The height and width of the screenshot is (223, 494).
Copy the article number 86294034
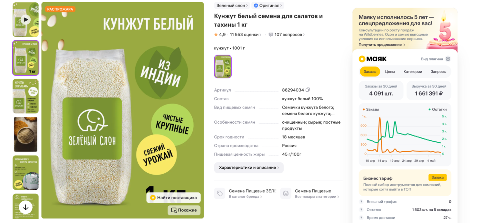coord(308,90)
